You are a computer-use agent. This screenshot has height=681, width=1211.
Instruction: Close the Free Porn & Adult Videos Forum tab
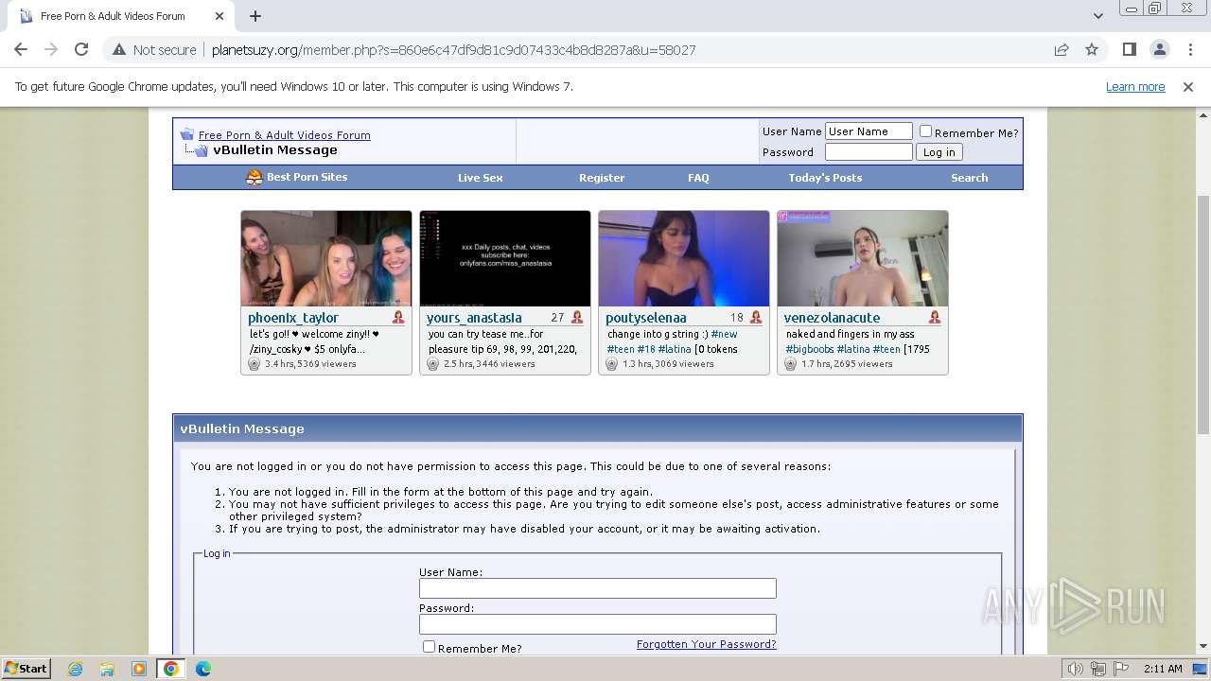point(219,16)
